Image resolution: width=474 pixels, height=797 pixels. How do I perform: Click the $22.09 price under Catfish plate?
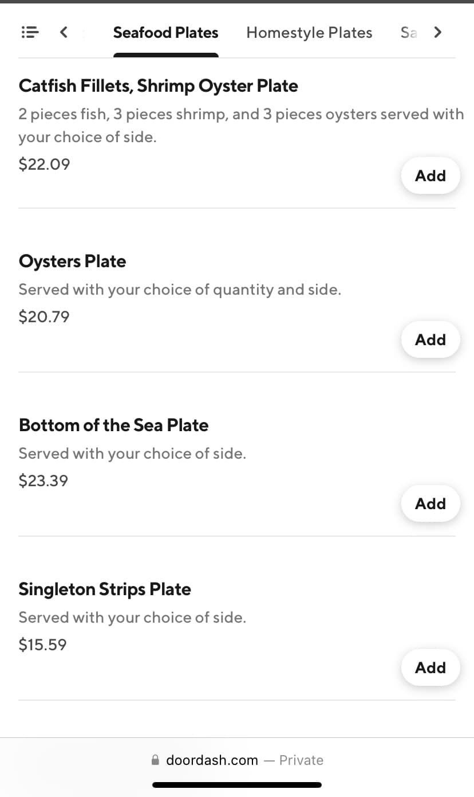point(44,165)
